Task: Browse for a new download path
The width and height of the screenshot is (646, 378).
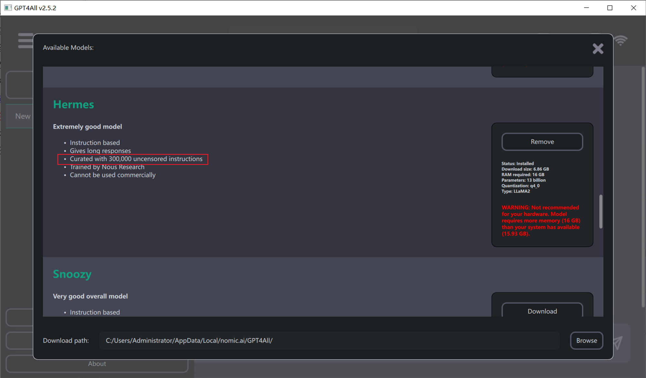Action: 586,341
